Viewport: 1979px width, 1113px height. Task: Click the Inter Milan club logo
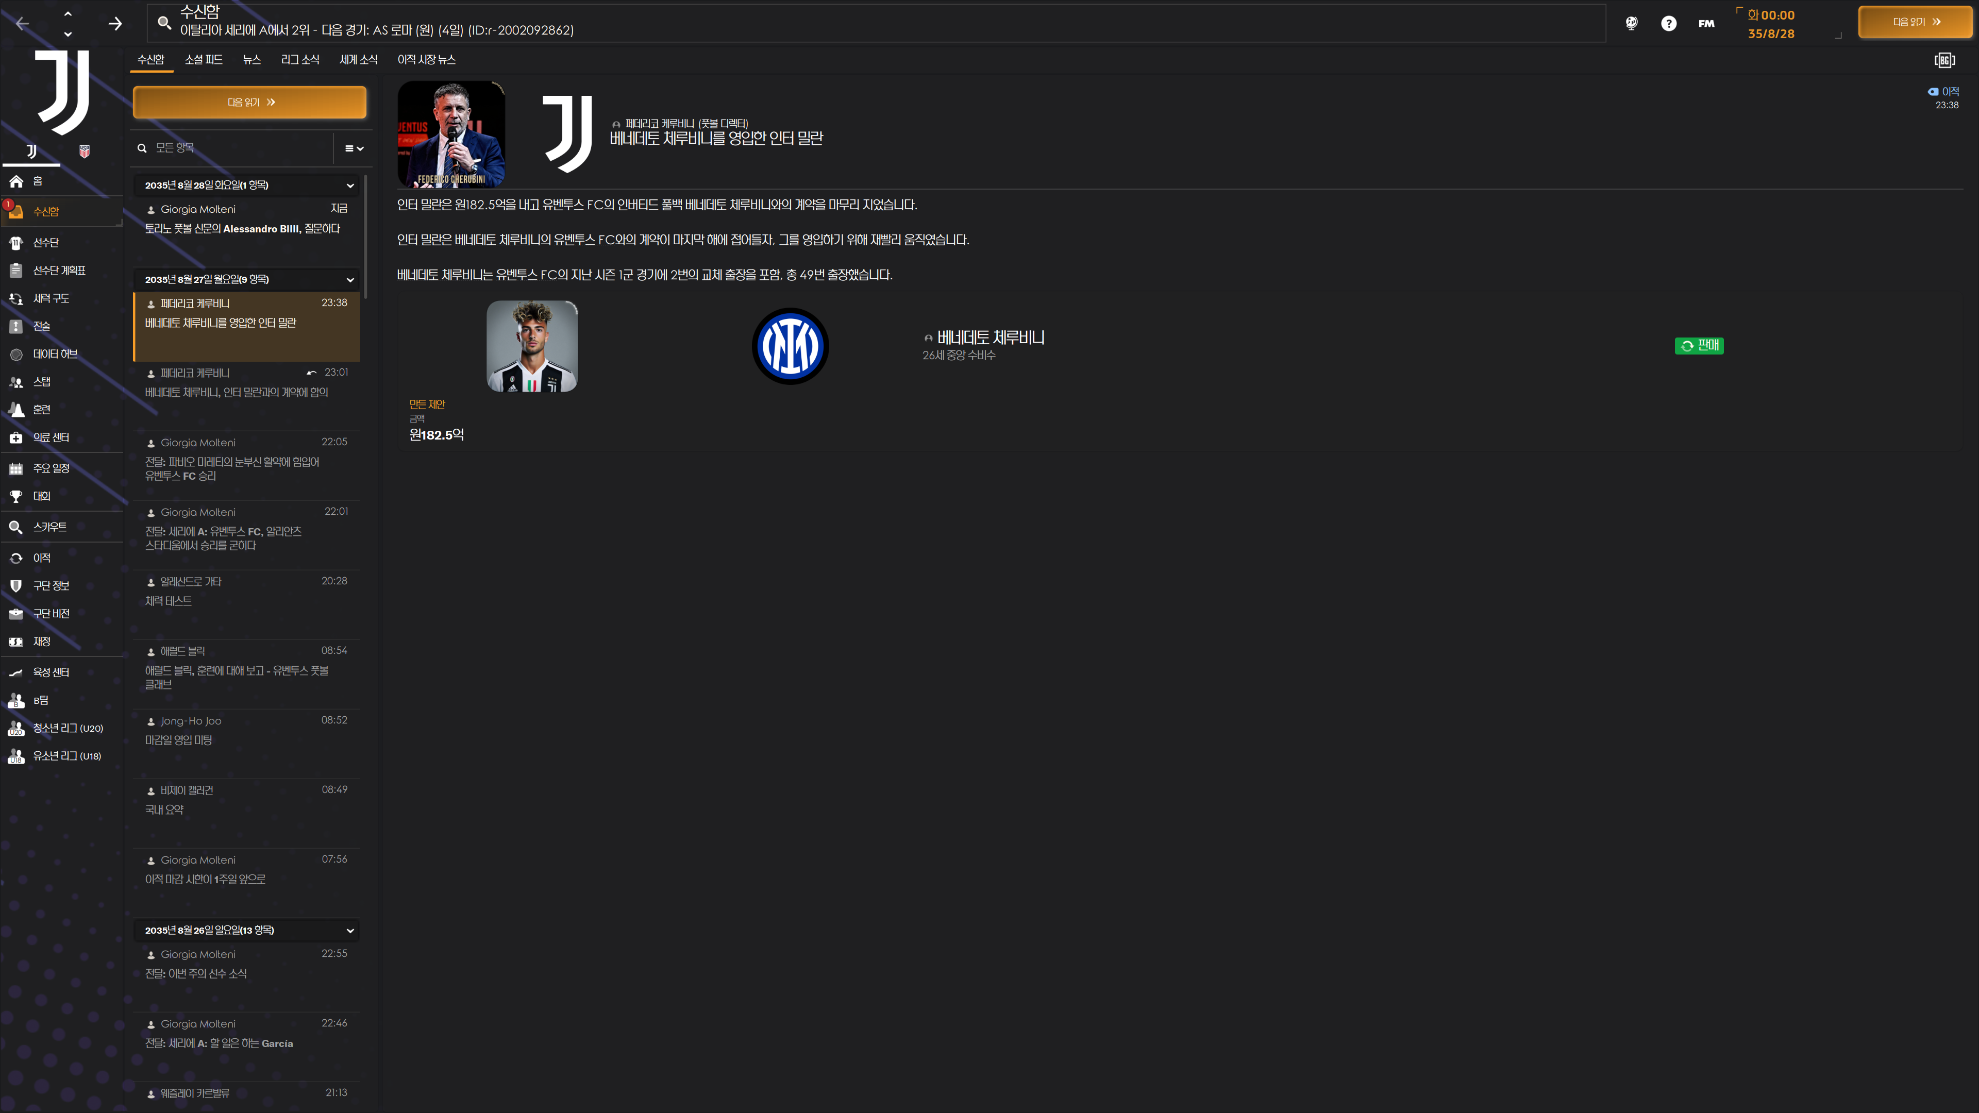point(790,346)
